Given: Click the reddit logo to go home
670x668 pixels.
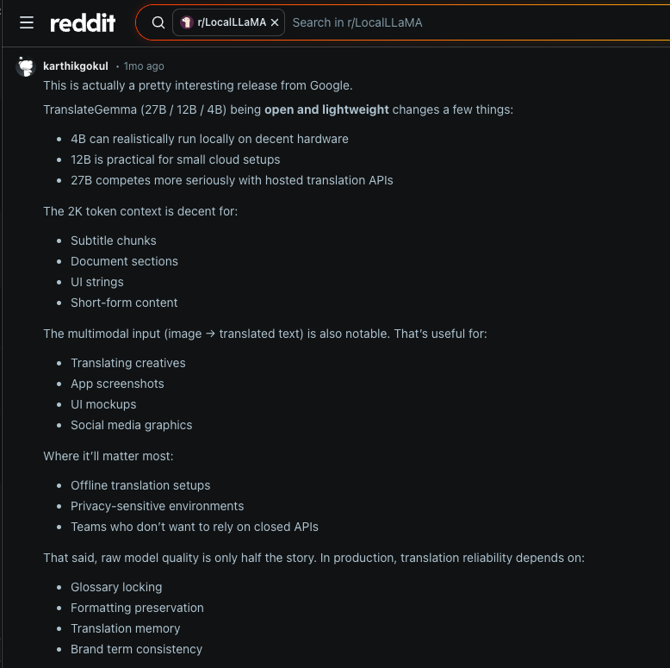Looking at the screenshot, I should click(83, 23).
